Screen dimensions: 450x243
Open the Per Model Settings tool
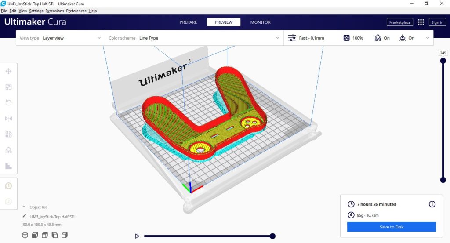coord(9,134)
